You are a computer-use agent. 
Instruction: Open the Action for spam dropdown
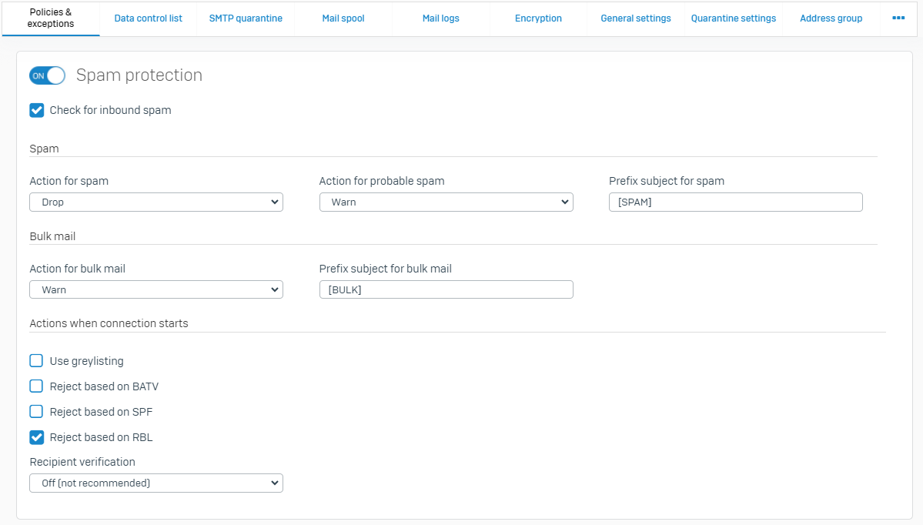pos(156,202)
